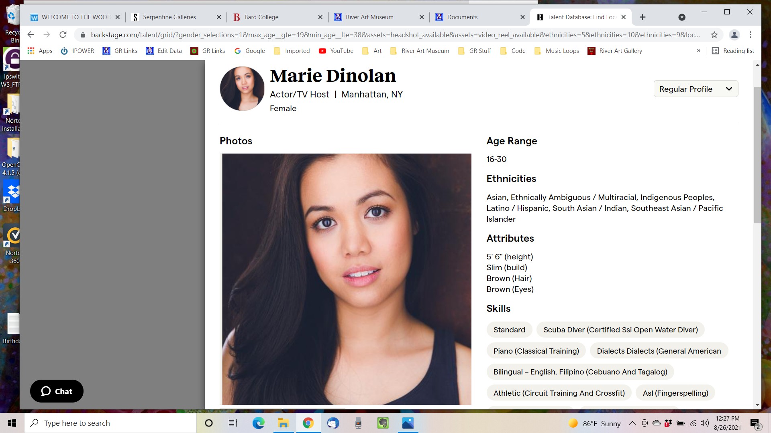Click the Standard skill tag
Screen dimensions: 771x433
[x=509, y=330]
